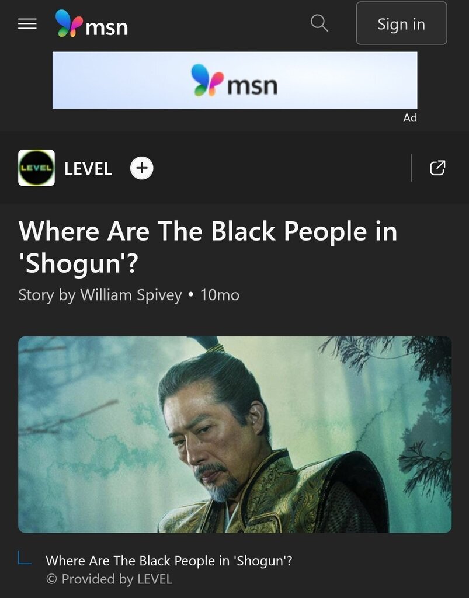469x598 pixels.
Task: Click the LEVEL publisher name
Action: point(88,169)
